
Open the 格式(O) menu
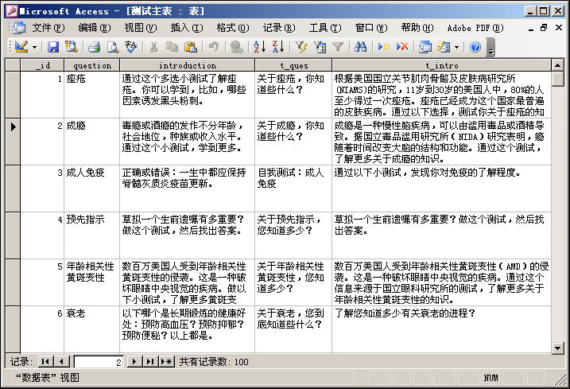pyautogui.click(x=233, y=28)
